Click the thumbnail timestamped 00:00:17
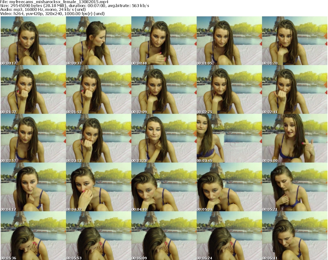 coord(33,41)
